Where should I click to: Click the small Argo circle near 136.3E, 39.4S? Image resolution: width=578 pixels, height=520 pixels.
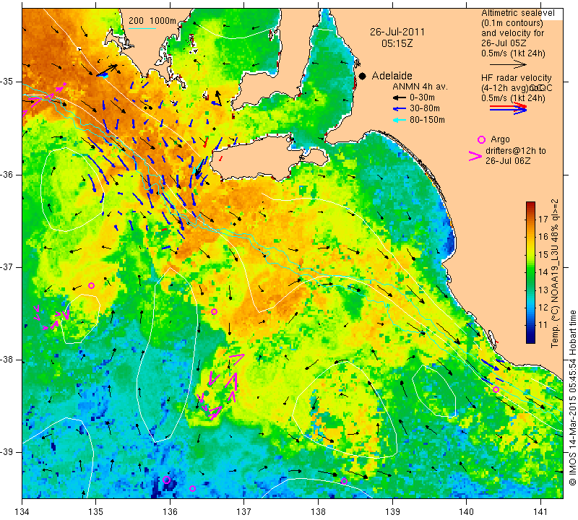click(x=192, y=489)
